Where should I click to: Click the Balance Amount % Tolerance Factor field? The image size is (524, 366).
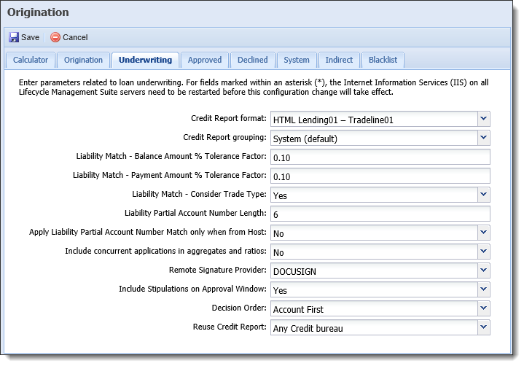click(x=380, y=157)
